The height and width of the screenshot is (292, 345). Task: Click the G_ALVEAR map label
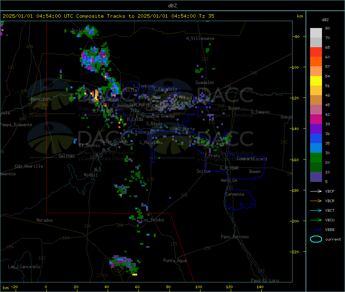229,168
